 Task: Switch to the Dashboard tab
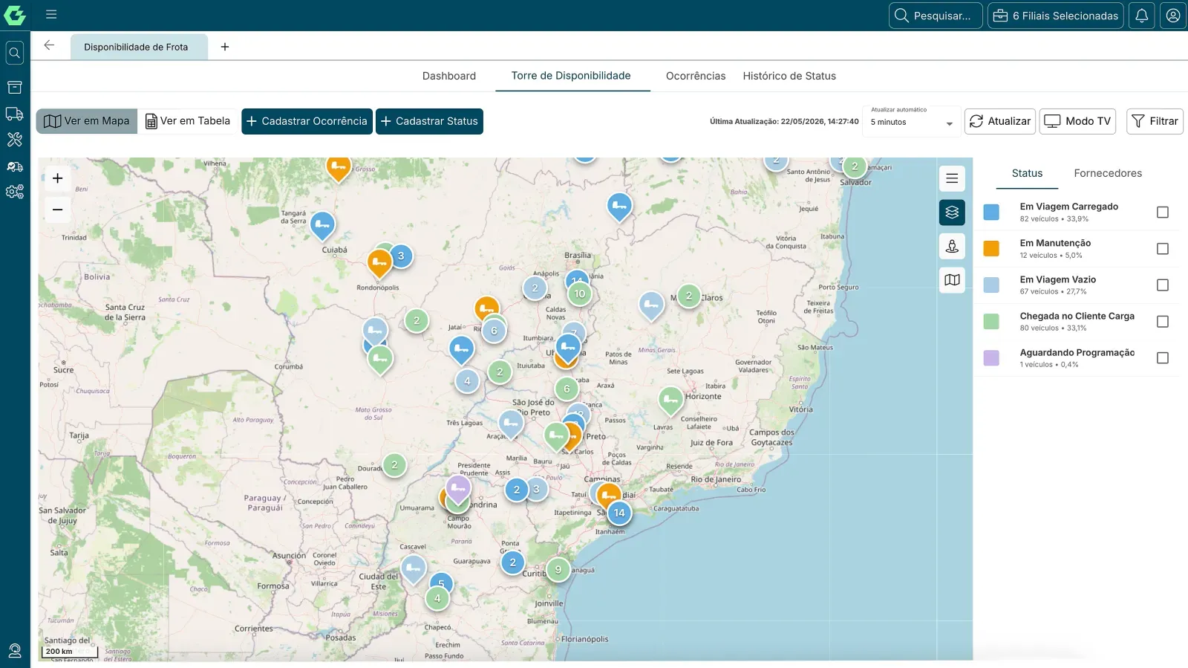(x=449, y=76)
